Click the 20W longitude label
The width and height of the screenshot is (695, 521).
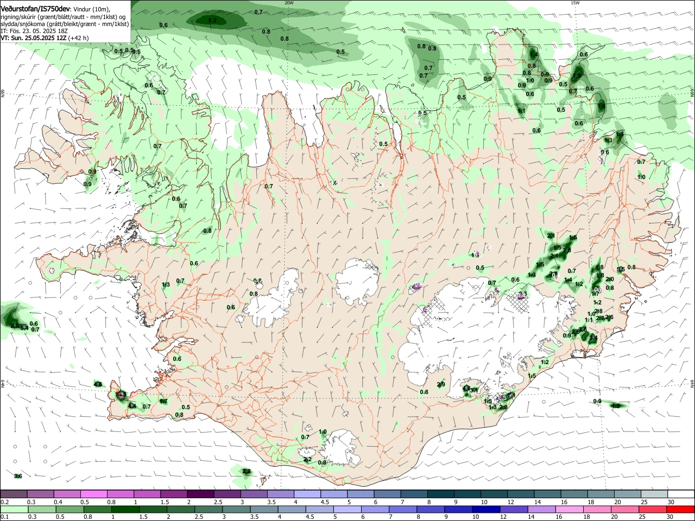click(289, 3)
